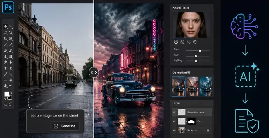Open the three-dots Edit Toolbar menu

11,86
